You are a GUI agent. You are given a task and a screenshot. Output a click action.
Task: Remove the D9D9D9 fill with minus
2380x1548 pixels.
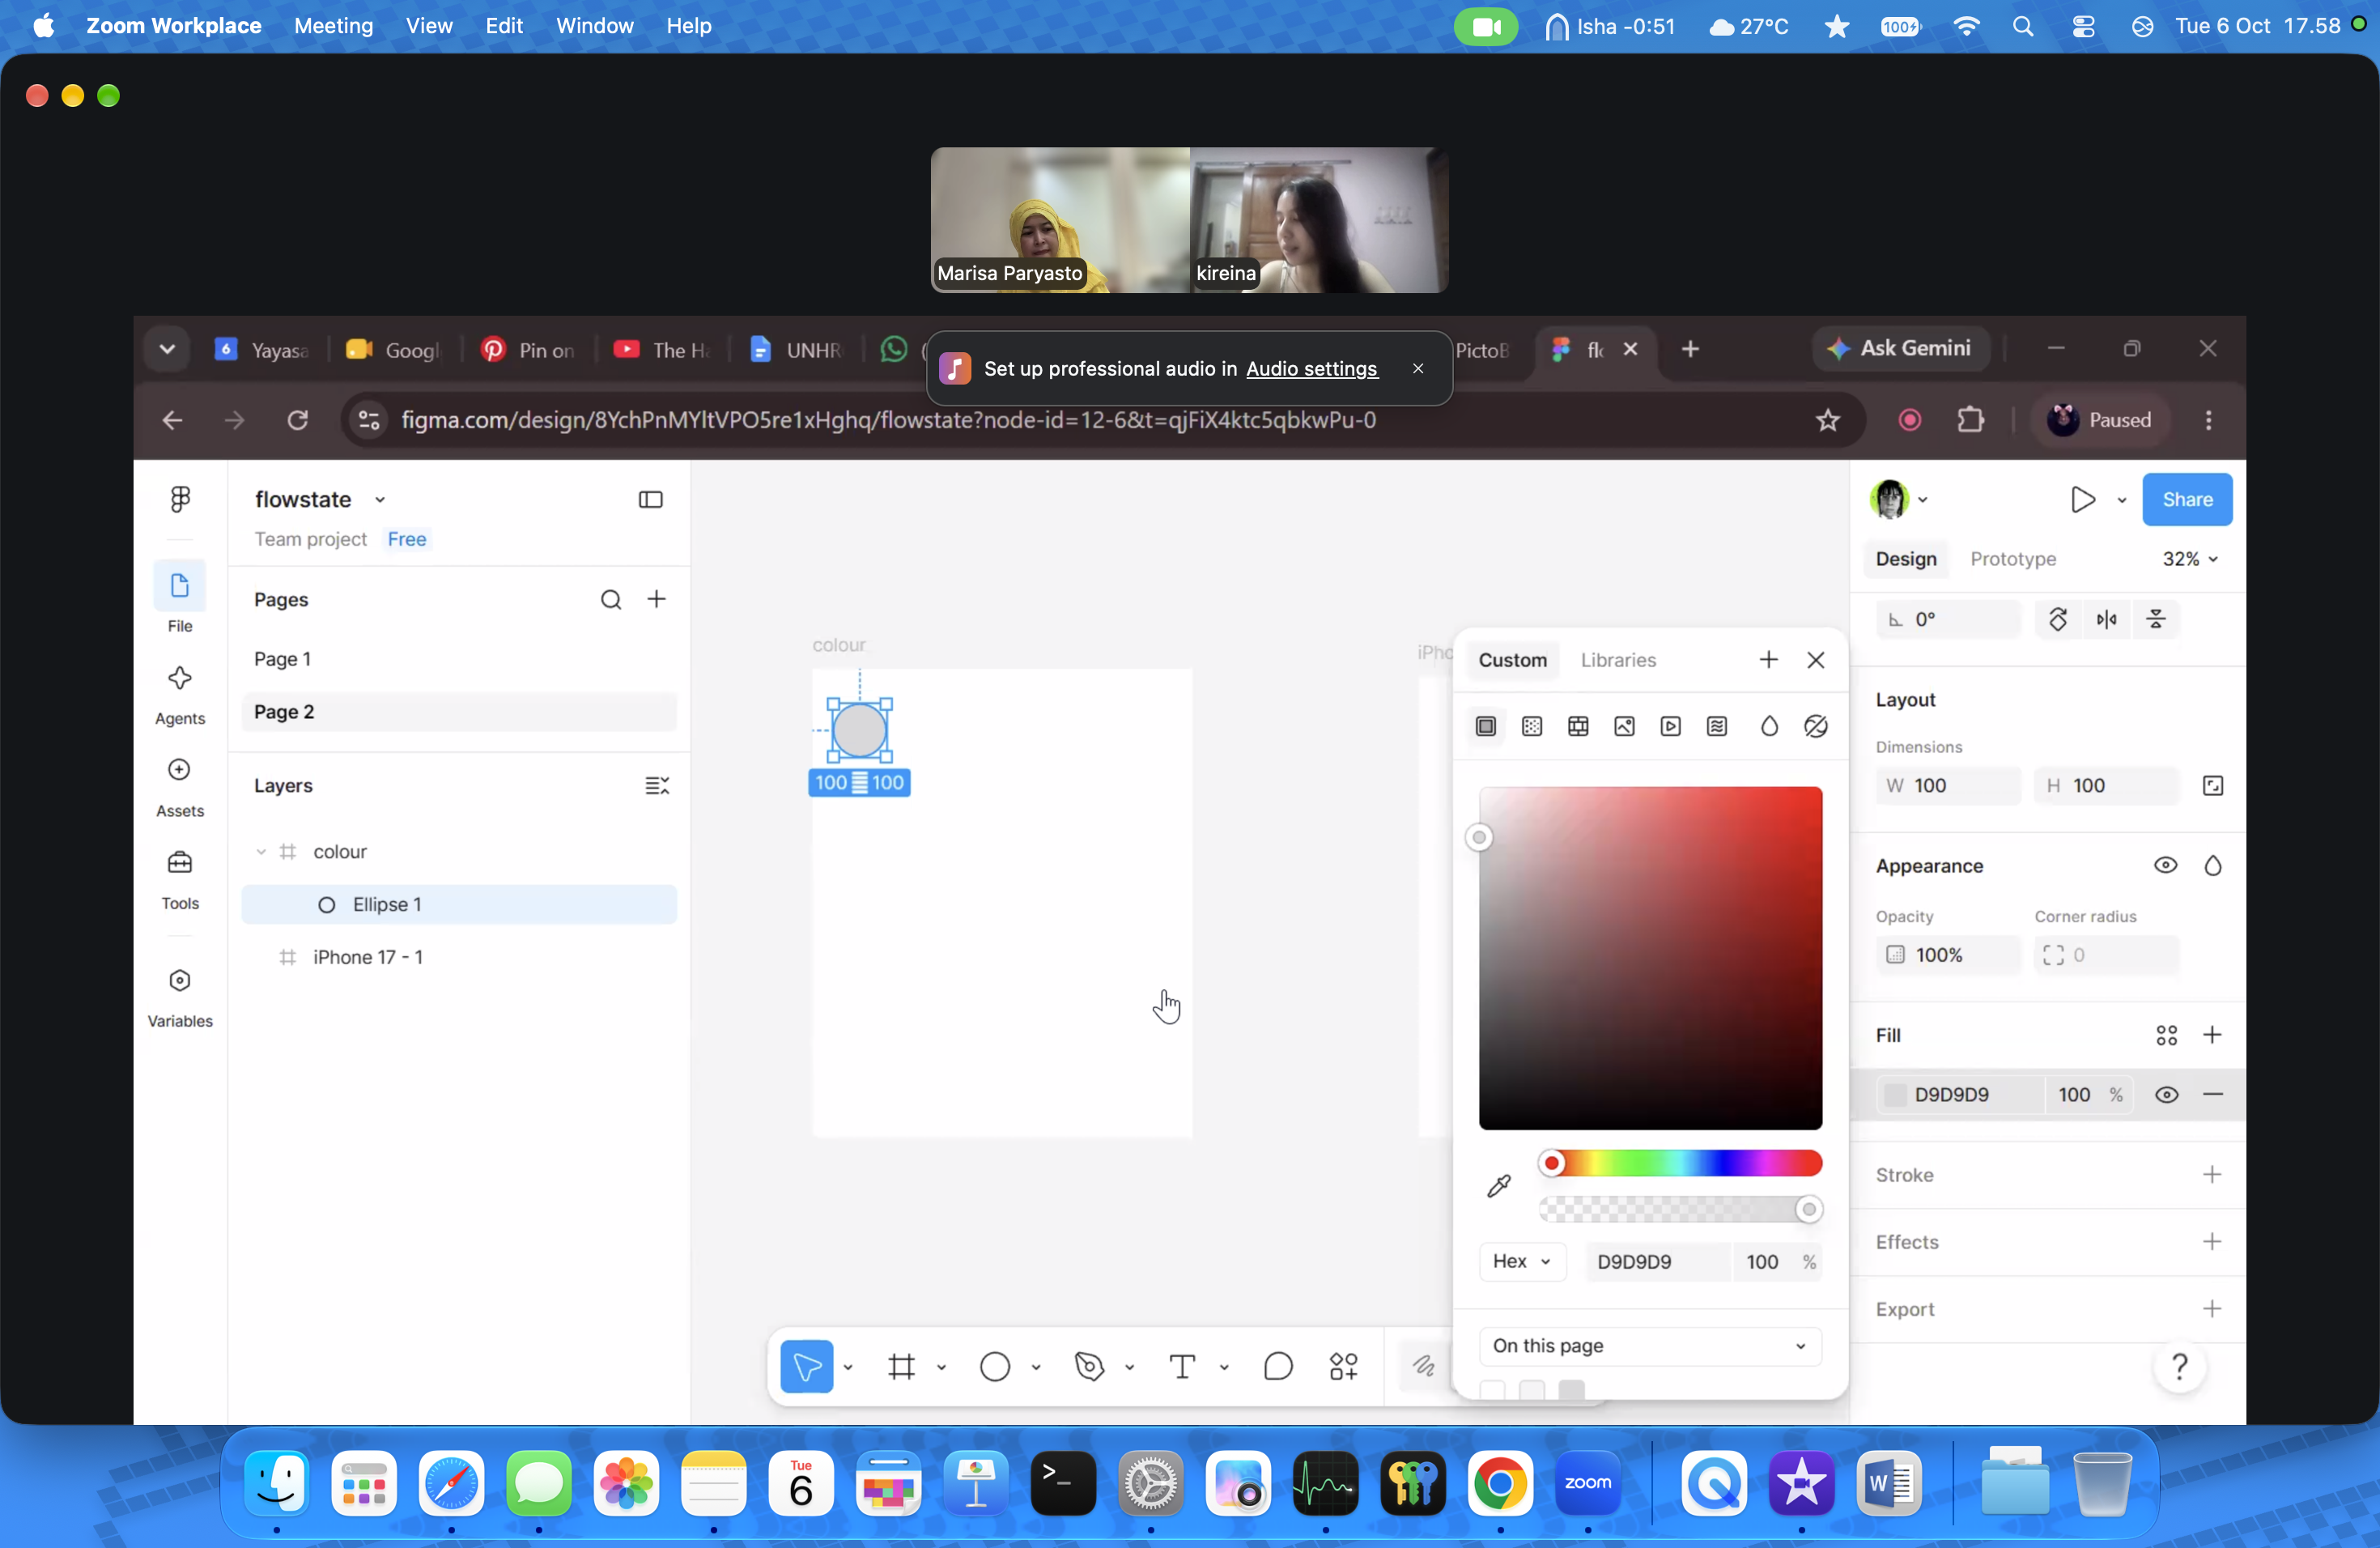(x=2213, y=1094)
